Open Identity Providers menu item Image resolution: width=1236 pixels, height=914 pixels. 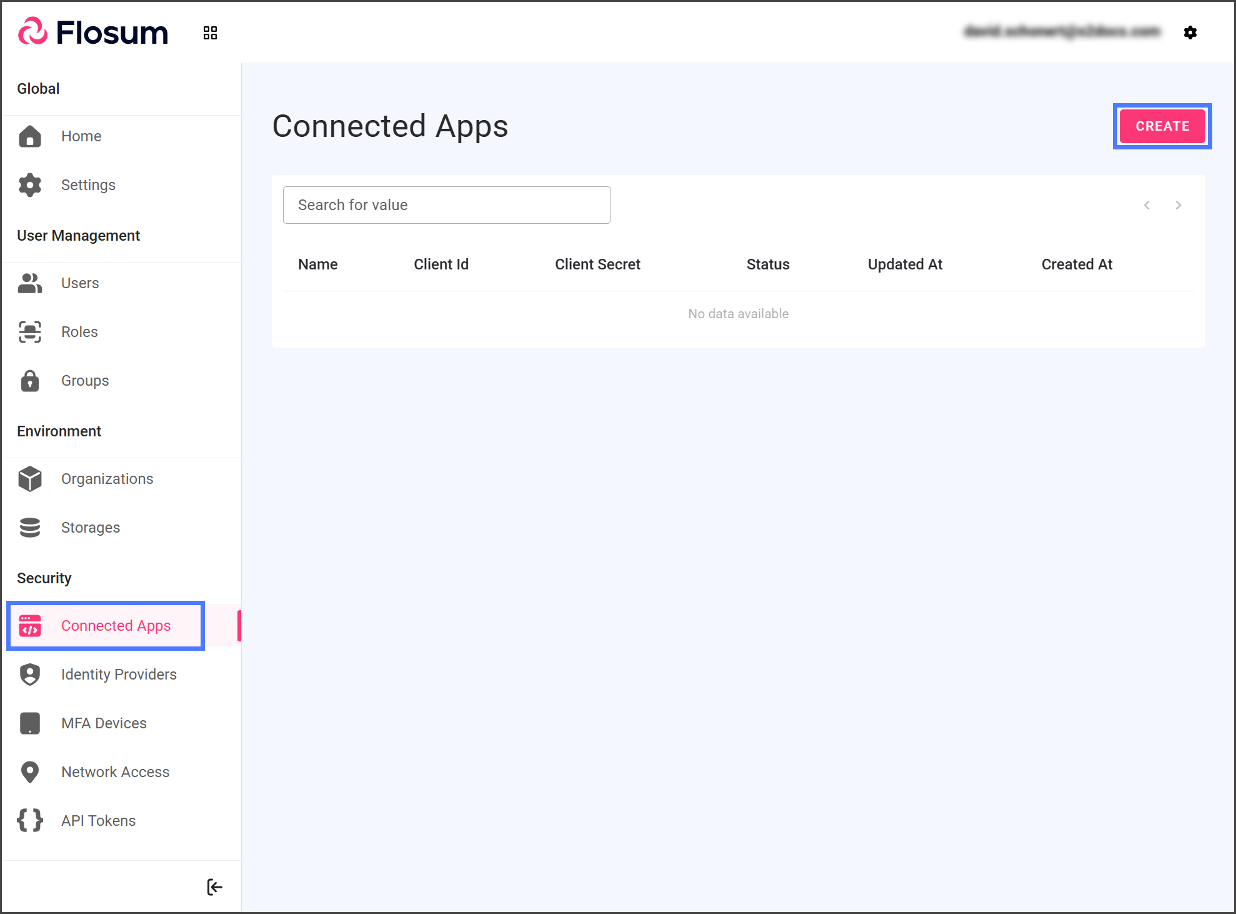pos(119,675)
